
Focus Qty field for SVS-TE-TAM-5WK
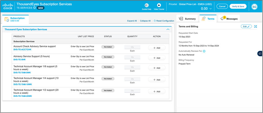point(132,67)
